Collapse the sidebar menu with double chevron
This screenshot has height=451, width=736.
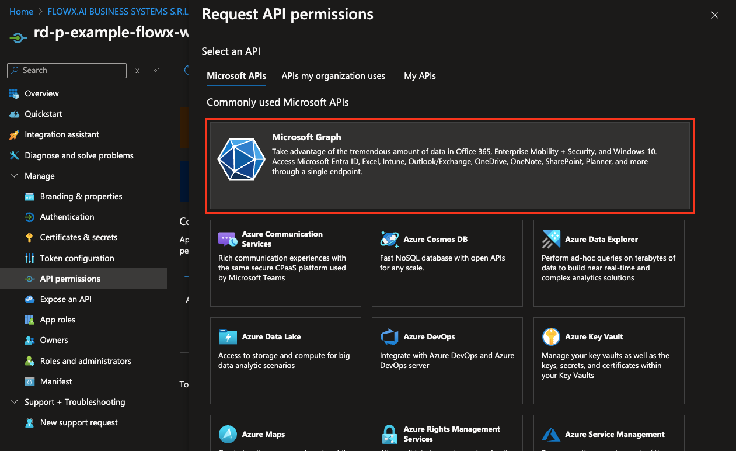point(156,70)
